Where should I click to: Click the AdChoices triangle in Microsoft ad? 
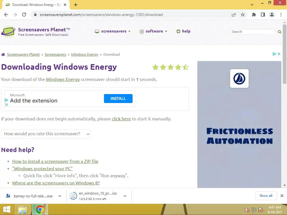click(6, 100)
